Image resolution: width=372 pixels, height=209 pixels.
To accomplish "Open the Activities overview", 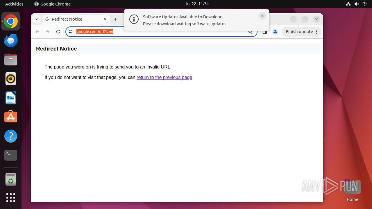I will 14,4.
